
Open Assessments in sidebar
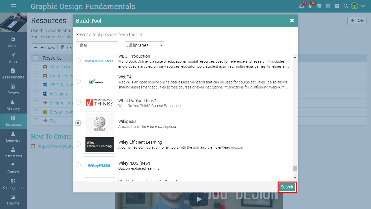pos(13,74)
